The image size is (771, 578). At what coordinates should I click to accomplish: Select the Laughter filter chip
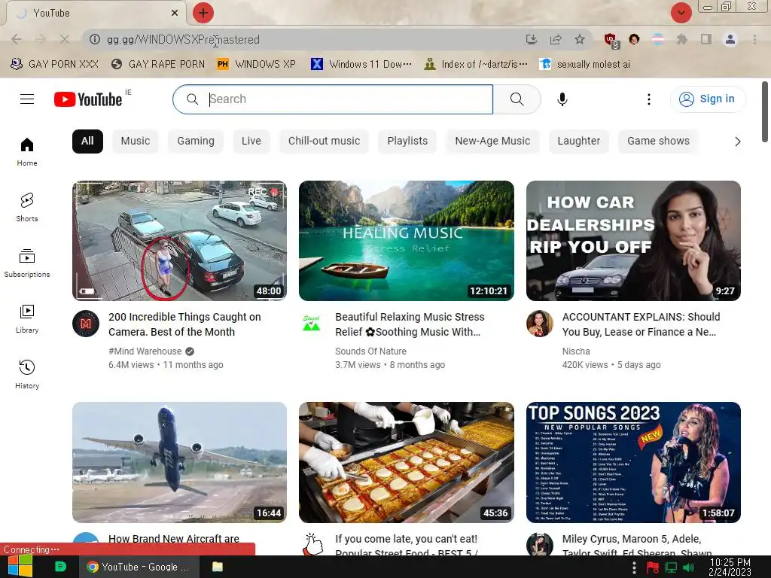click(x=579, y=141)
